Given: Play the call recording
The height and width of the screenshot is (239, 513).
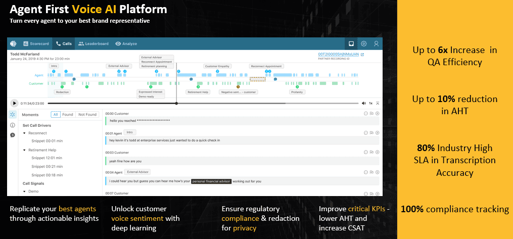Looking at the screenshot, I should tap(14, 103).
